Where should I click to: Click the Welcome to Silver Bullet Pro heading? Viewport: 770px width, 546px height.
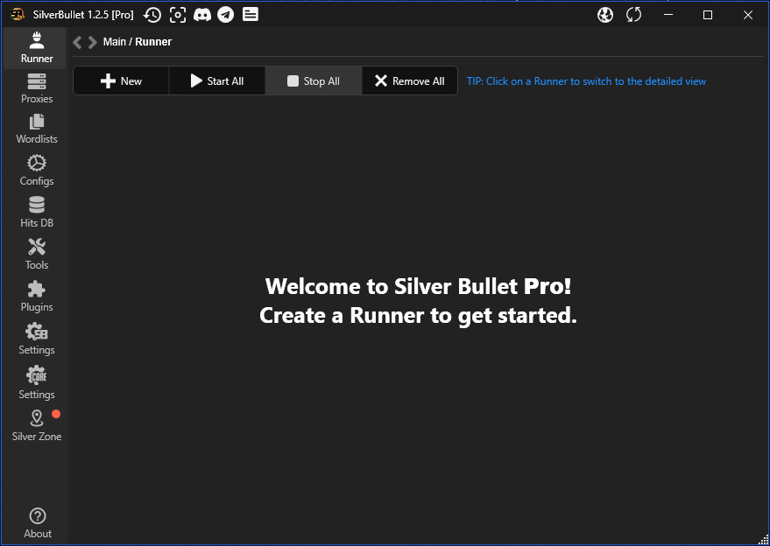[x=419, y=286]
